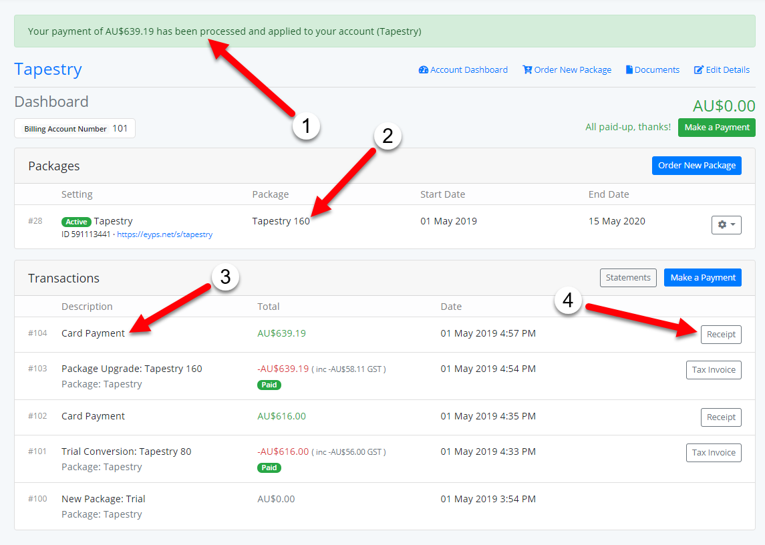Viewport: 765px width, 545px height.
Task: Click the green Make a Payment button
Action: tap(717, 128)
